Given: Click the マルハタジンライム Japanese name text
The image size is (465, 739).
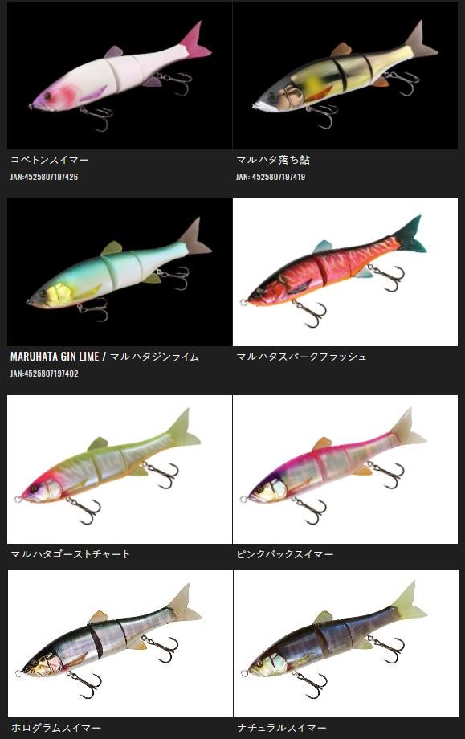Looking at the screenshot, I should click(x=154, y=357).
